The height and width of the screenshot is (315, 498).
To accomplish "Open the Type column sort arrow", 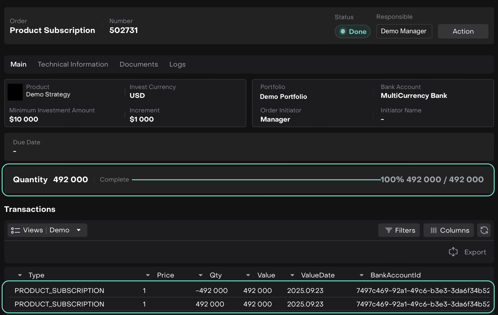I will click(20, 275).
